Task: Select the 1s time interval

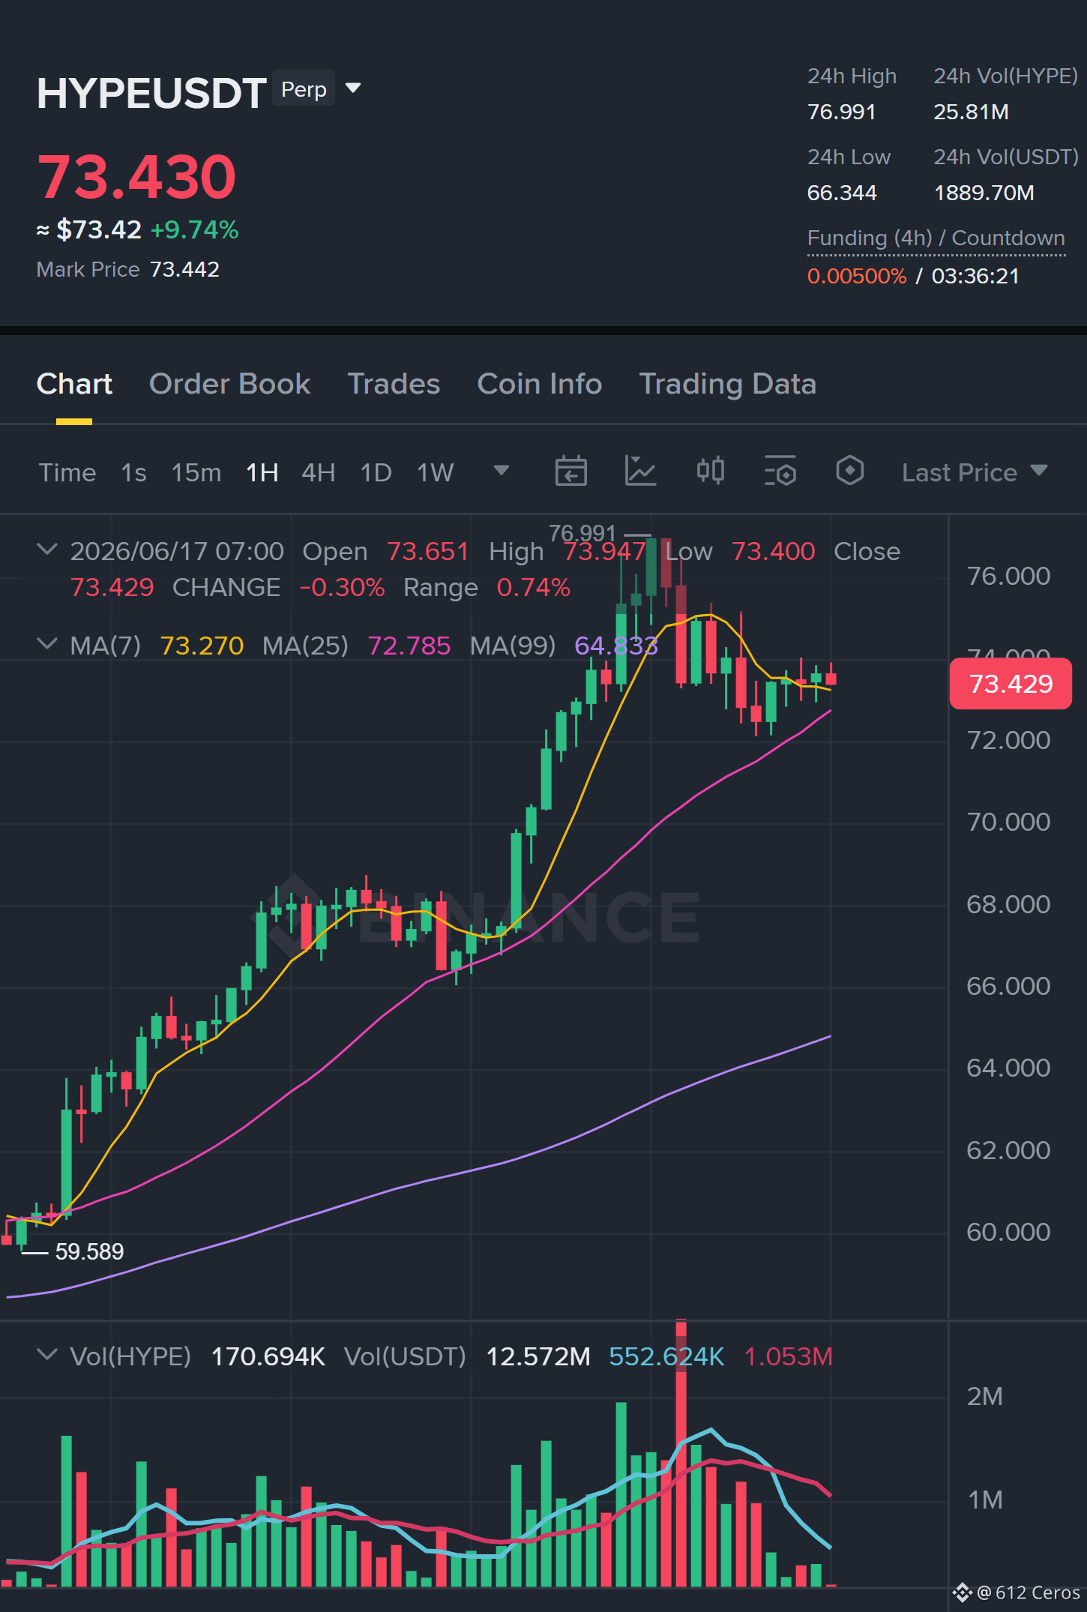Action: point(133,472)
